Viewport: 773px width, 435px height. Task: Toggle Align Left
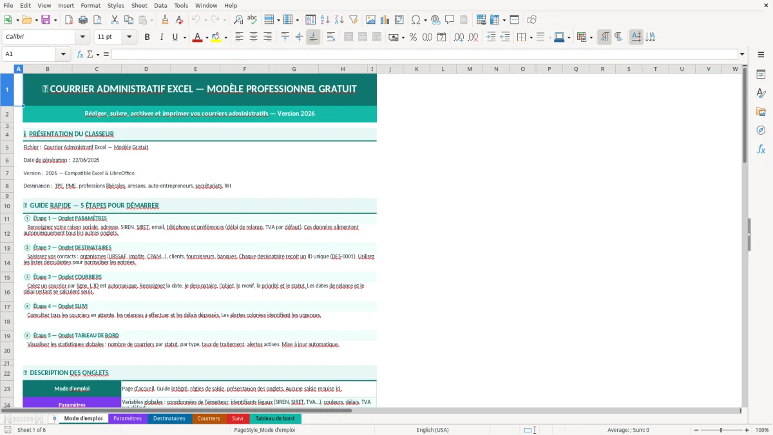pos(239,37)
